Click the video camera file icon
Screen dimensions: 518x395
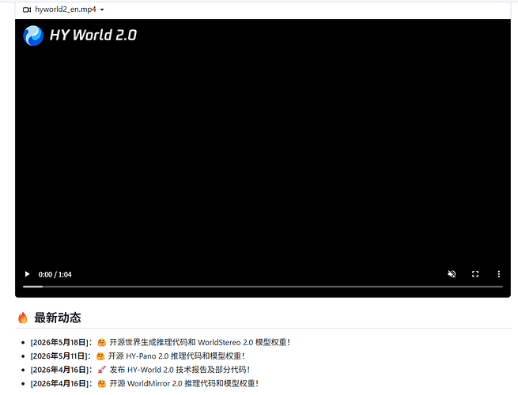[x=27, y=9]
